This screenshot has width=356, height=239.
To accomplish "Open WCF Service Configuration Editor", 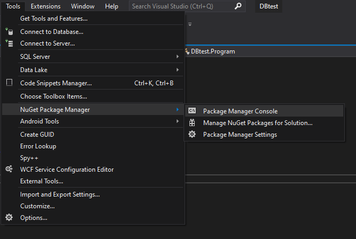I will point(93,170).
